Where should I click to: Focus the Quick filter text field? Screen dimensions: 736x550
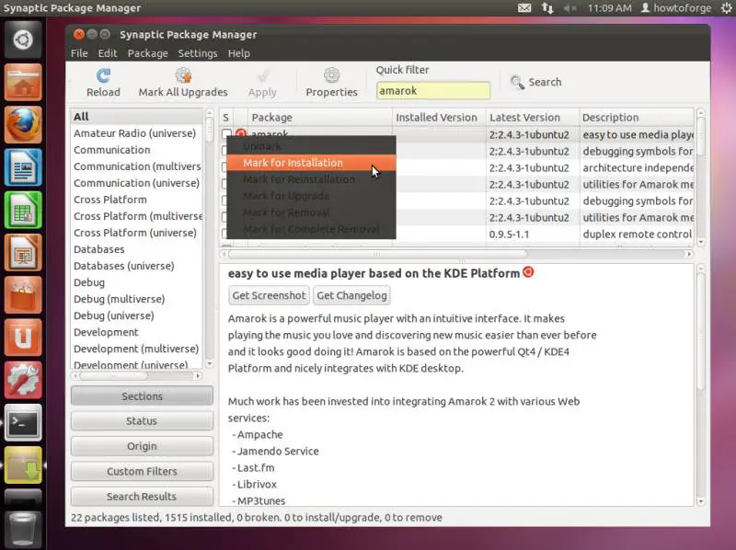(x=433, y=90)
